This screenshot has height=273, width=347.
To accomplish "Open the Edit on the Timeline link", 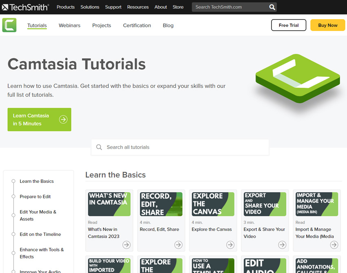I will 40,234.
